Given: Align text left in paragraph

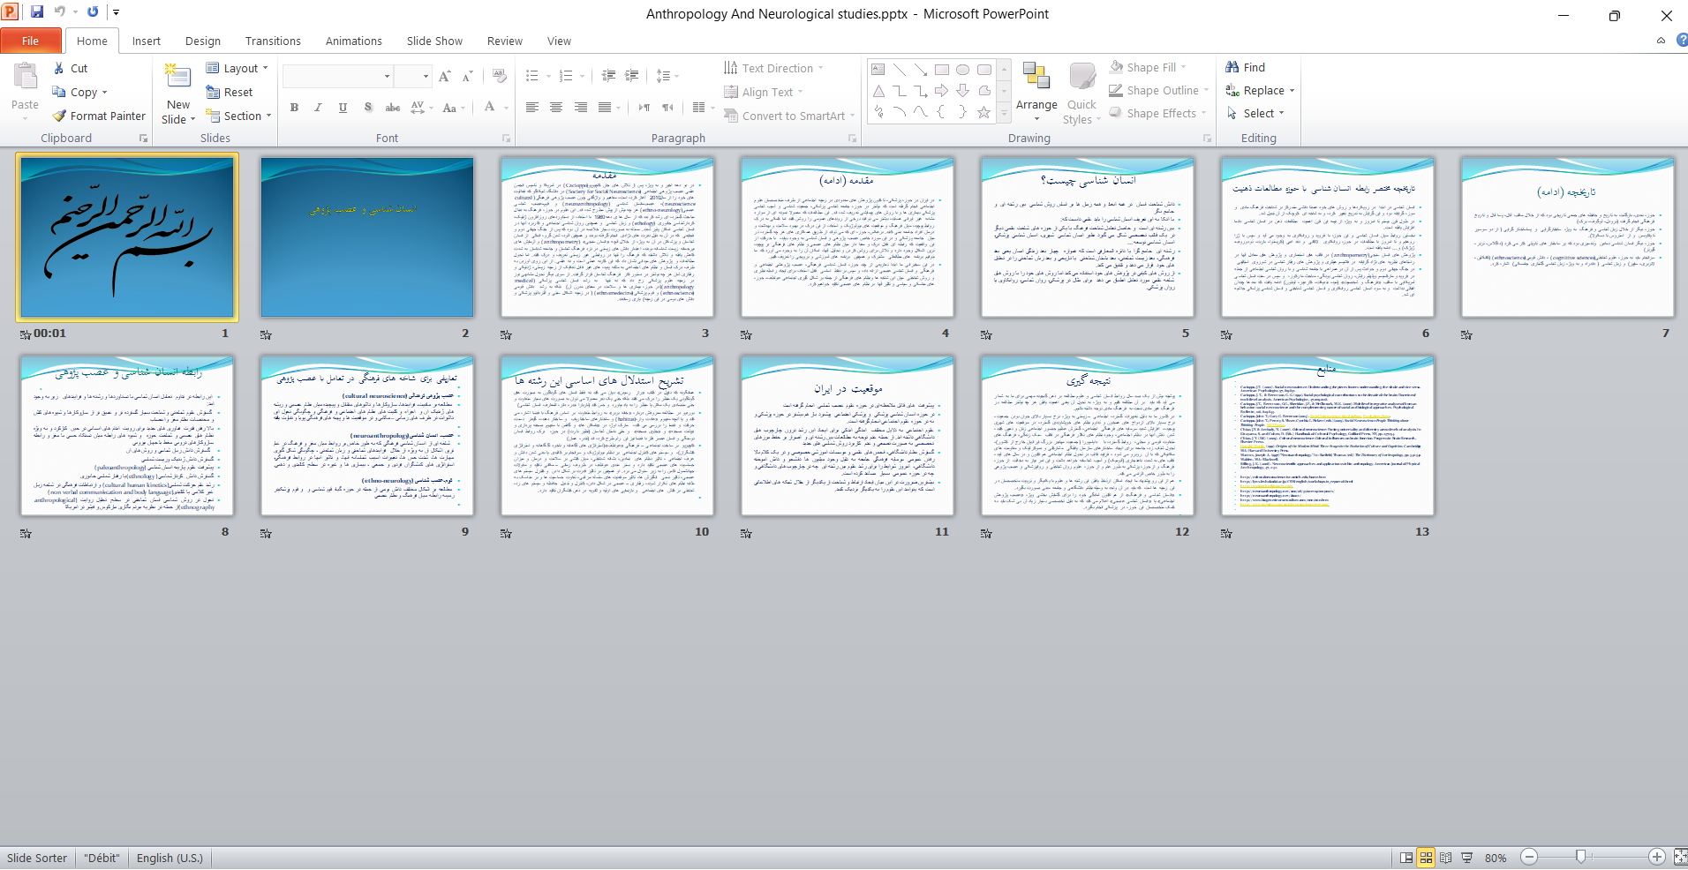Looking at the screenshot, I should (x=532, y=108).
